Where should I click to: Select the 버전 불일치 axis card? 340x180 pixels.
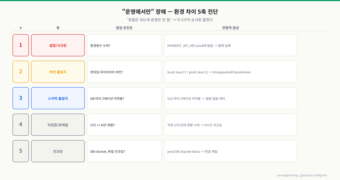click(x=58, y=72)
